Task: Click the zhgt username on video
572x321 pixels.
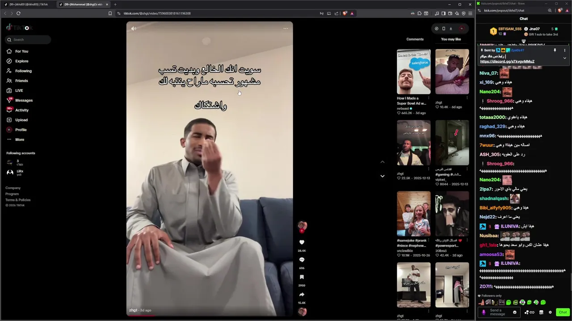Action: [133, 310]
